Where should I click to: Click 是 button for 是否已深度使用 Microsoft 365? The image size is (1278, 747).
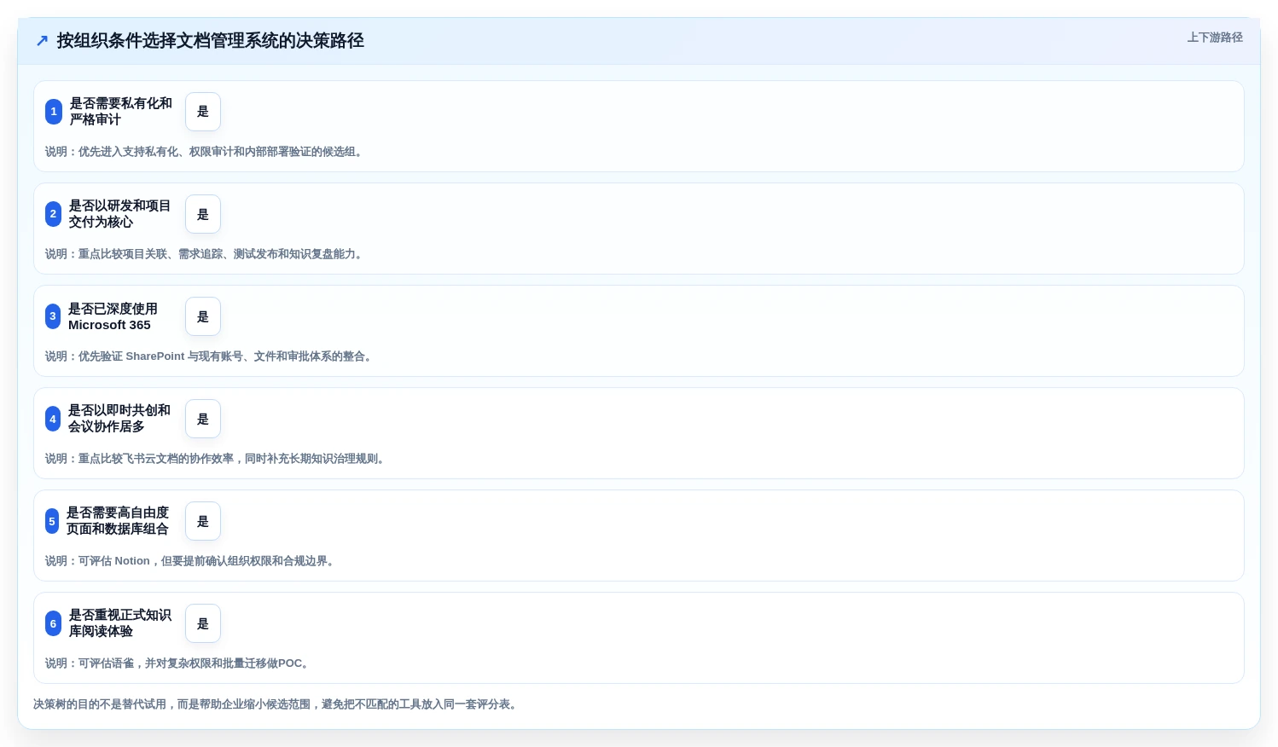(x=203, y=316)
